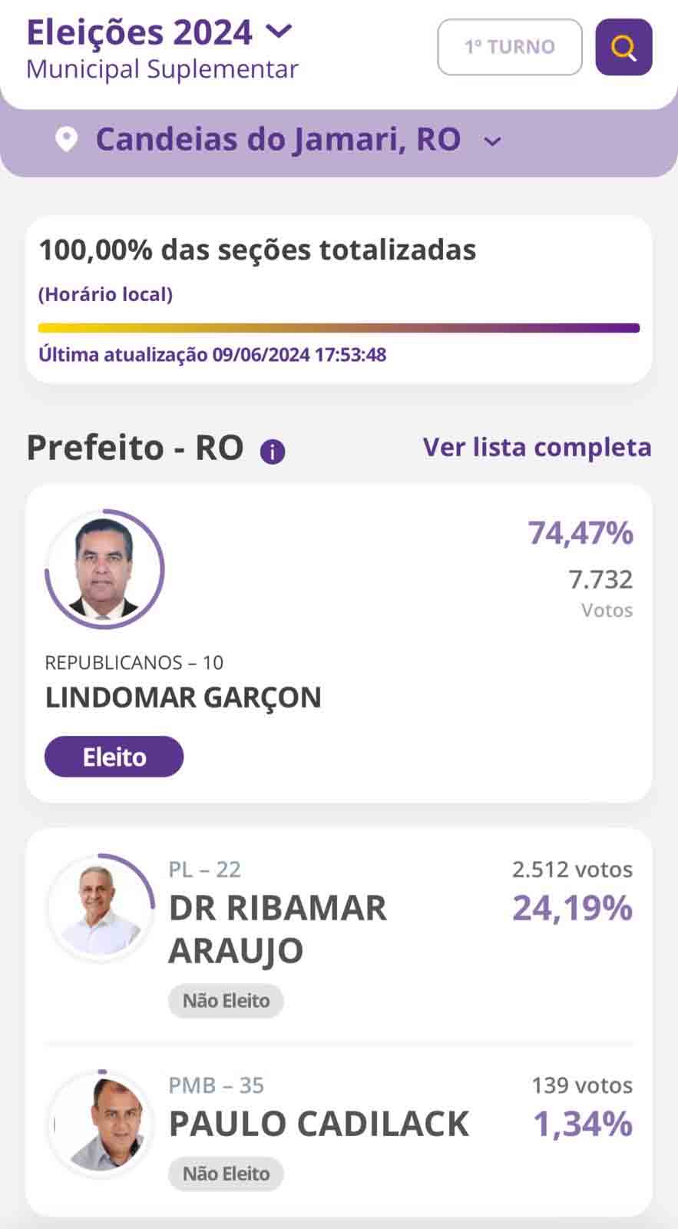Select the PAULO CADILACK candidate name
Viewport: 678px width, 1229px height.
319,1124
